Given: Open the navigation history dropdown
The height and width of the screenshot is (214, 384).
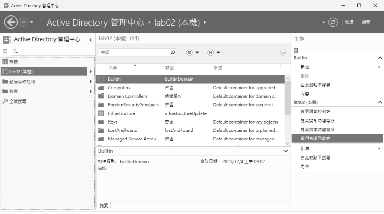Looking at the screenshot, I should pyautogui.click(x=31, y=22).
